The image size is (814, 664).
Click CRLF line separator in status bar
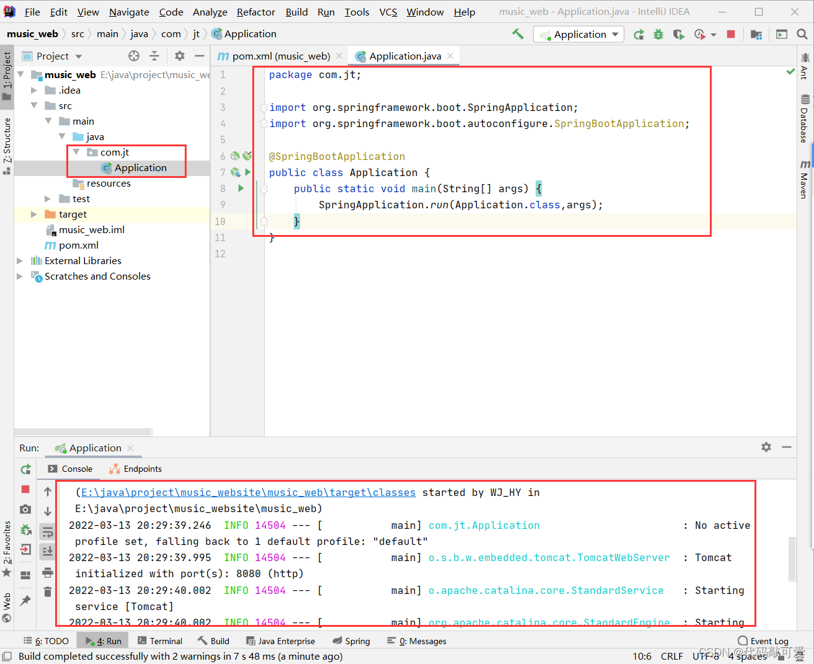click(x=672, y=656)
